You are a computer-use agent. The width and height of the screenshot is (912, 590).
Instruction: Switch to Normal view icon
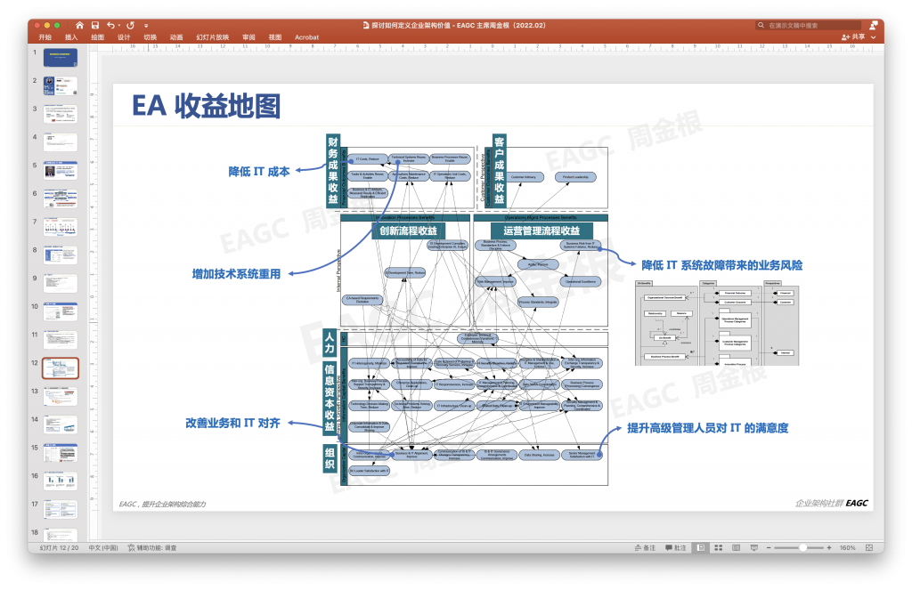(701, 547)
